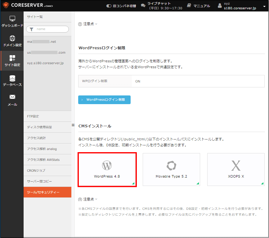
Task: Click the CMSインストール heading
Action: [x=95, y=126]
